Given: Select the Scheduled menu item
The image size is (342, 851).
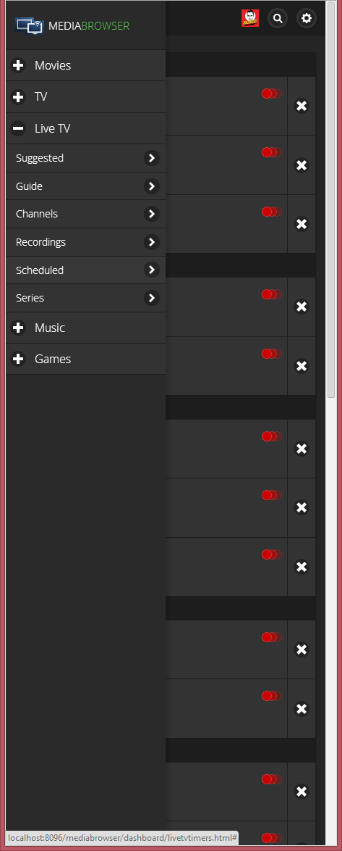Looking at the screenshot, I should pos(85,270).
